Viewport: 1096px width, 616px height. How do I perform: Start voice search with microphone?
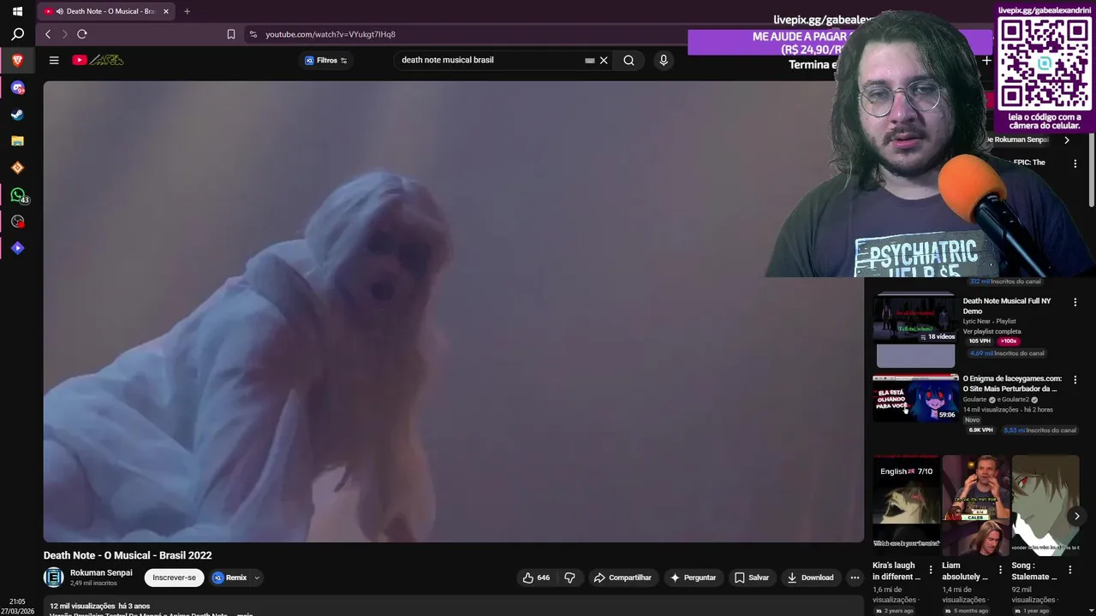(663, 60)
